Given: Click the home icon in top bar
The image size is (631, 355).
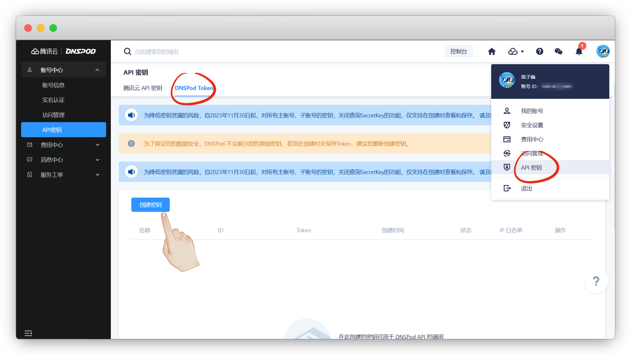Looking at the screenshot, I should (x=492, y=52).
